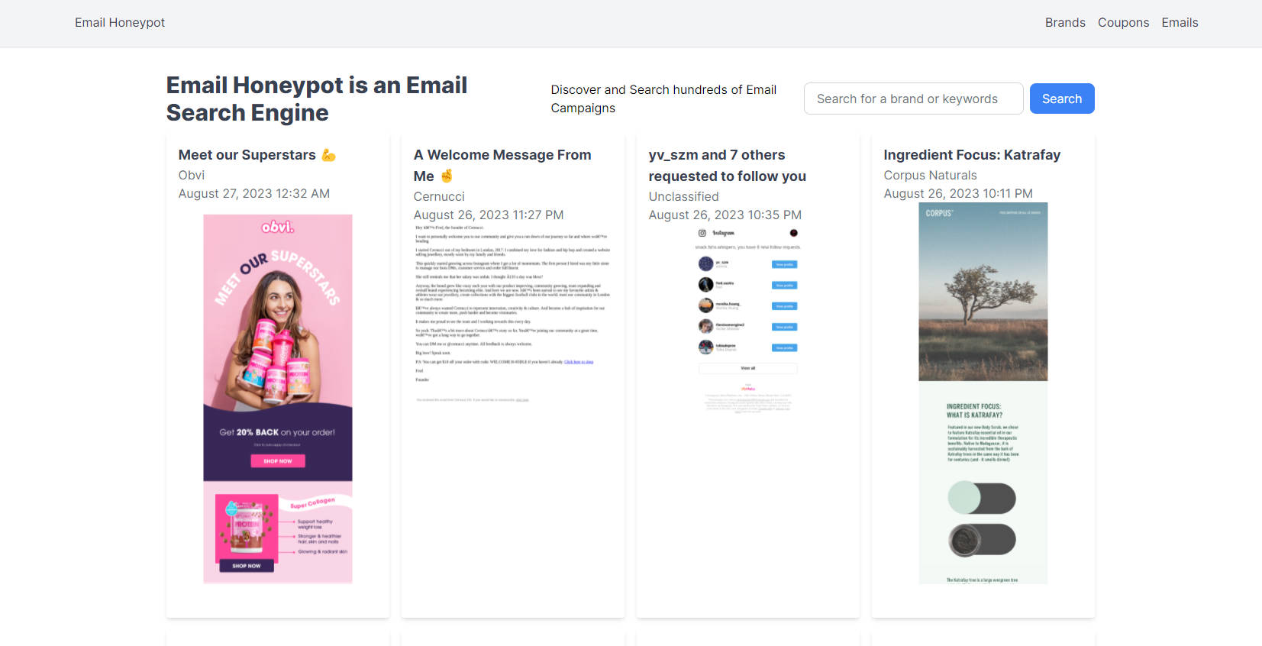Screen dimensions: 1262x646
Task: Open the Coupons nav item
Action: click(1123, 23)
